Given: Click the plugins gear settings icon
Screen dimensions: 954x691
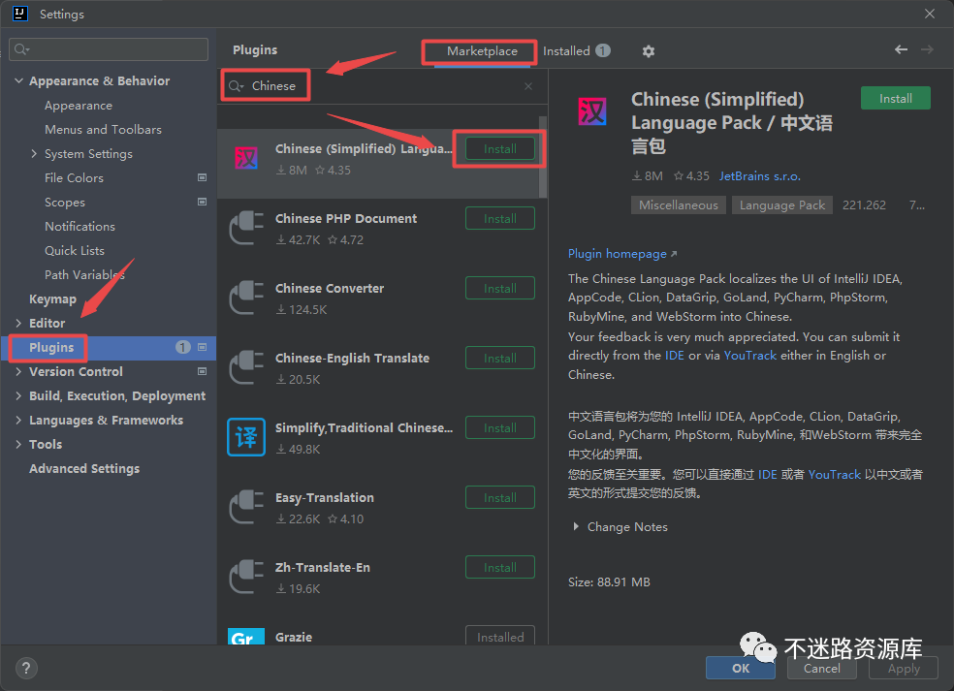Looking at the screenshot, I should pyautogui.click(x=649, y=51).
